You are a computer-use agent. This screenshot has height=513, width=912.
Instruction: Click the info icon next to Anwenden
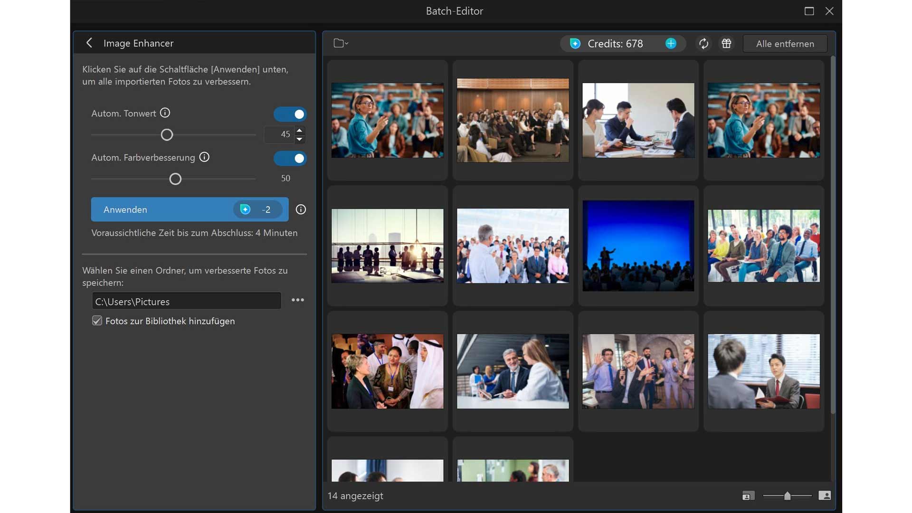(x=300, y=209)
